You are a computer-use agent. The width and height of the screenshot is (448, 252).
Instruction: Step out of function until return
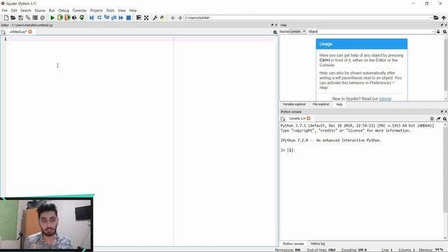pyautogui.click(x=113, y=17)
